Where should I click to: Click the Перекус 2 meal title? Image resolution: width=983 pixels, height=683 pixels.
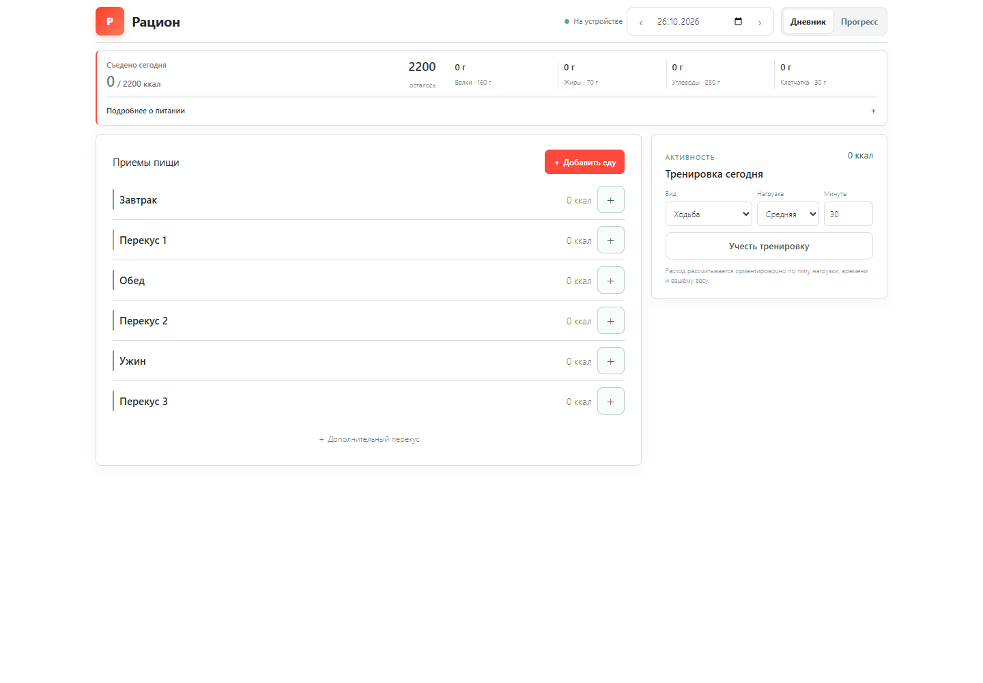143,321
